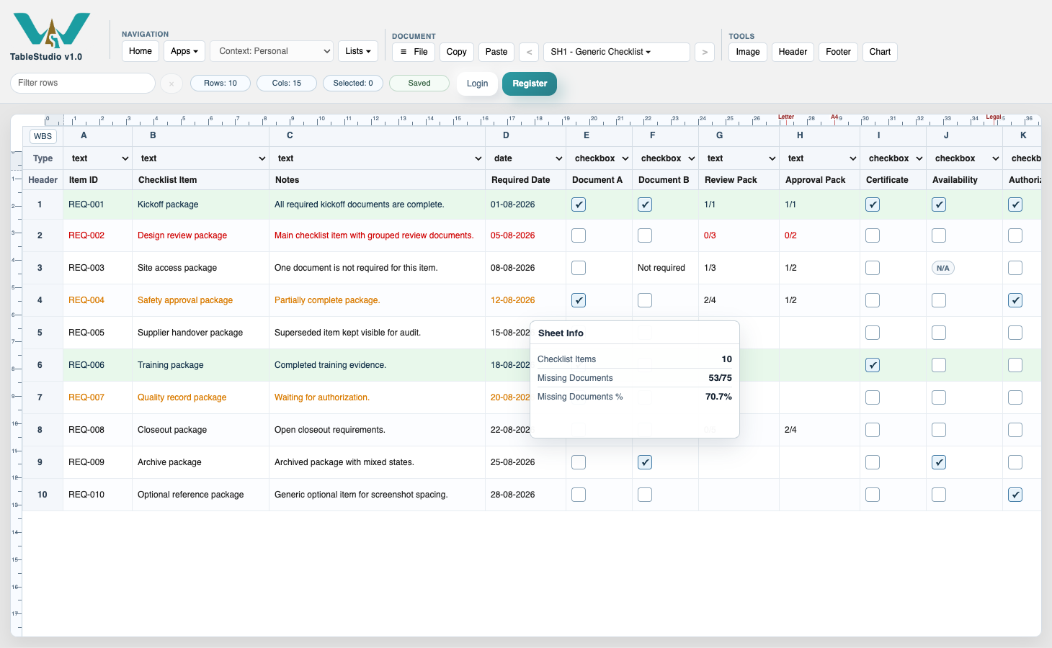Viewport: 1052px width, 648px height.
Task: Change column A type dropdown
Action: pyautogui.click(x=98, y=158)
